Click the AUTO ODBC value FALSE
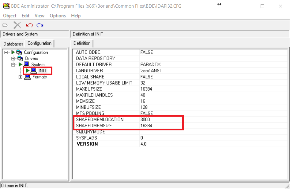Image resolution: width=290 pixels, height=189 pixels. [147, 53]
